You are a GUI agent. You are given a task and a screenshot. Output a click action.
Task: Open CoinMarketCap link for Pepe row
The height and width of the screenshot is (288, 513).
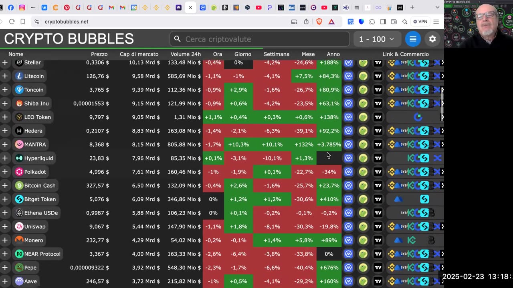tap(348, 268)
